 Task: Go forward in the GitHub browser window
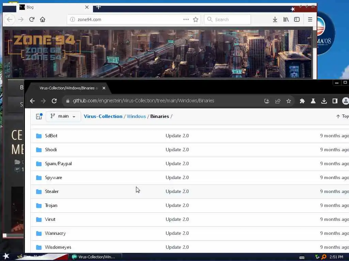pos(43,101)
